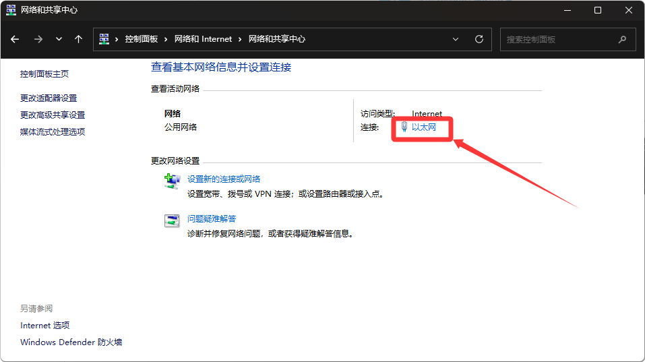Click the Control Panel address bar icon
The image size is (645, 362).
104,39
